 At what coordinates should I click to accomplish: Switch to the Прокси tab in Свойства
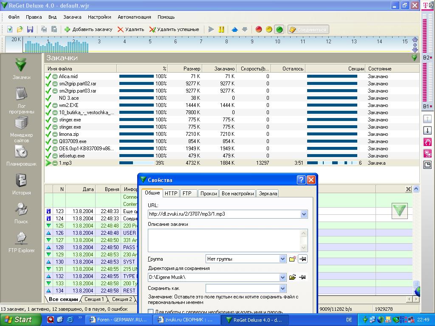pos(208,193)
